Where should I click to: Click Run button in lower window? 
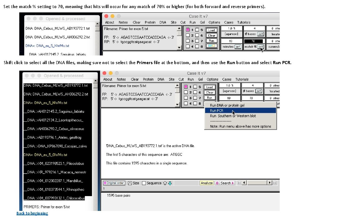point(209,98)
